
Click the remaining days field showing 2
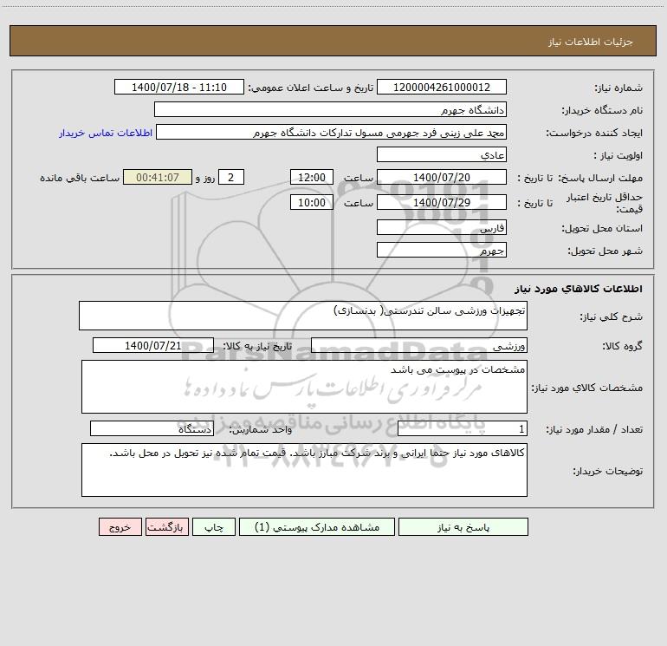231,177
